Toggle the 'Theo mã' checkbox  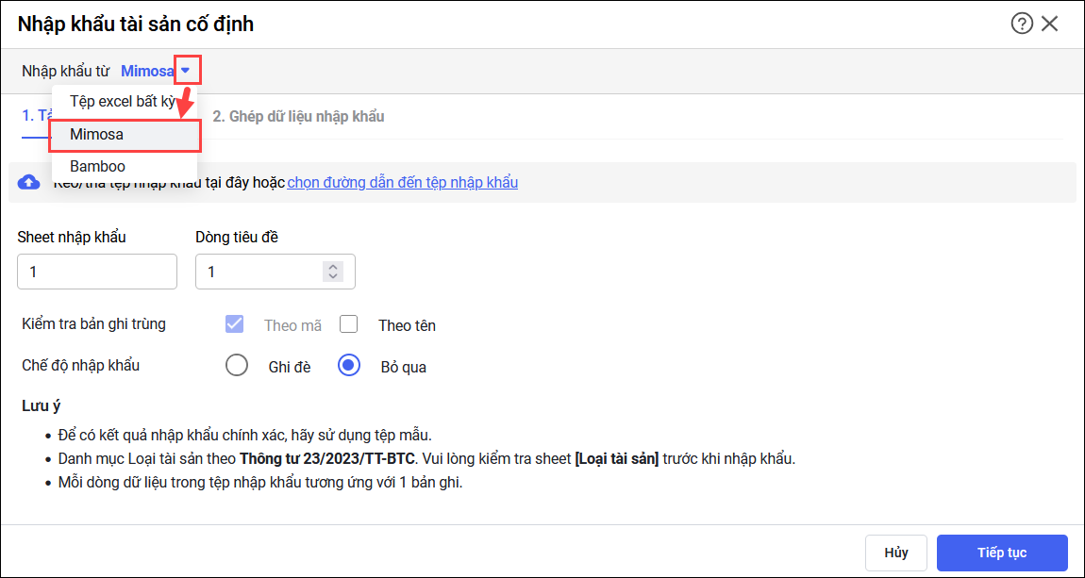click(x=235, y=324)
